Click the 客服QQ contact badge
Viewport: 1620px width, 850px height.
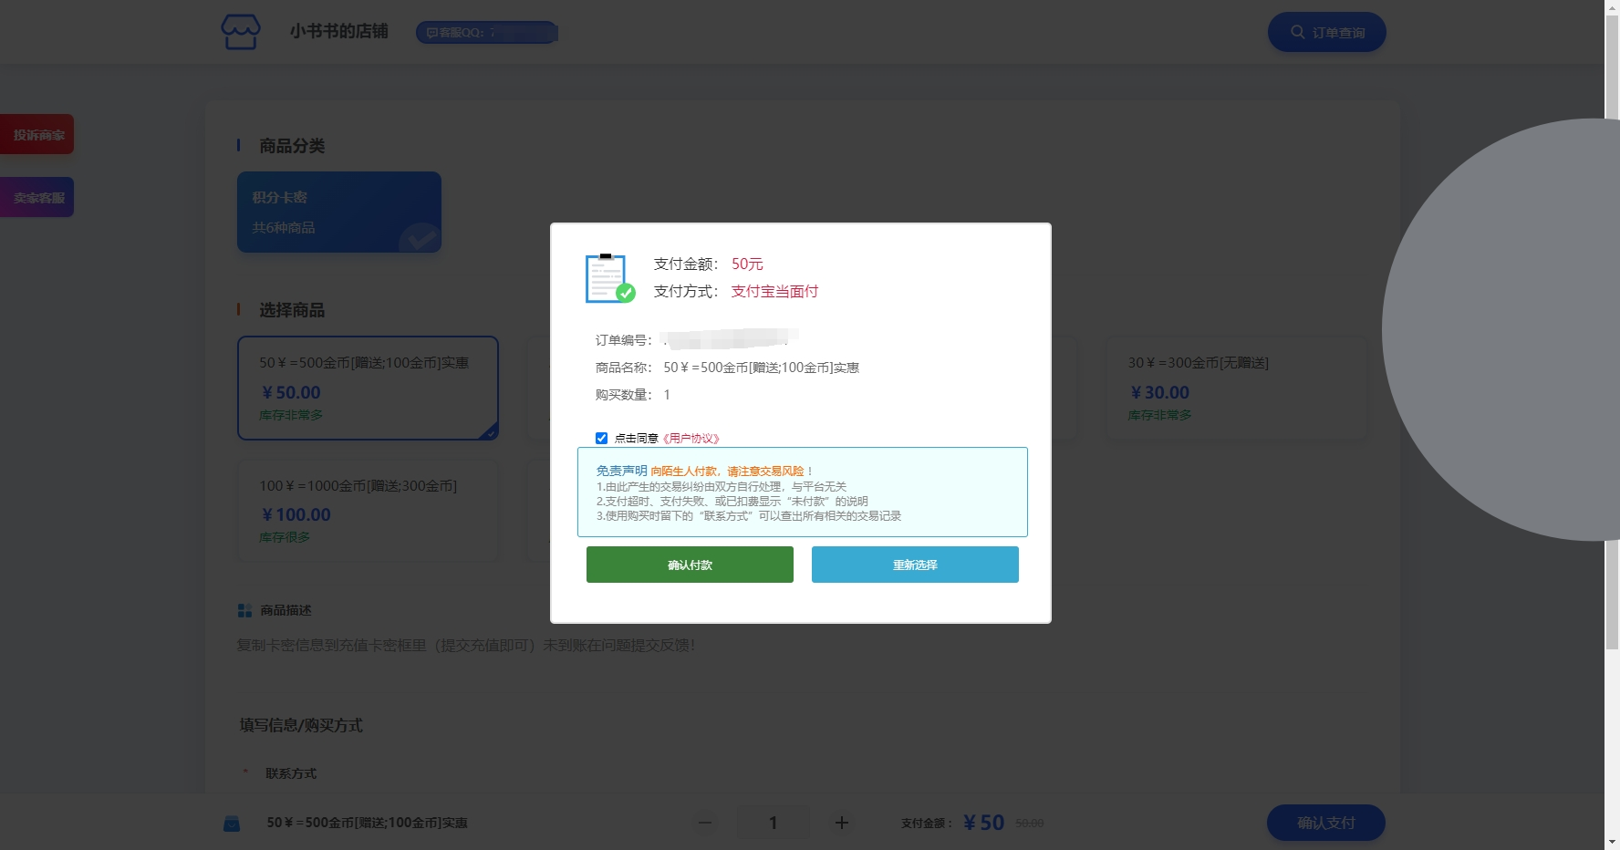[x=486, y=32]
